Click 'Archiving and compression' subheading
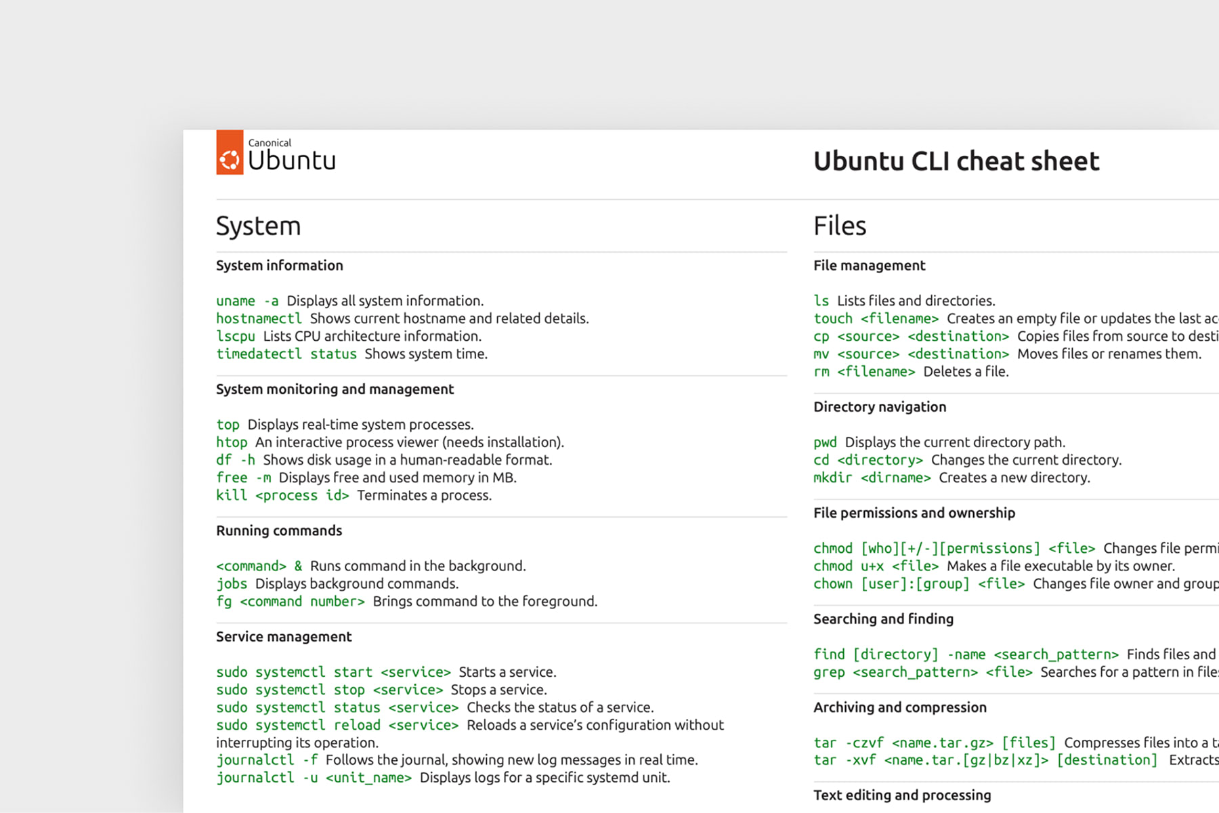 coord(900,707)
